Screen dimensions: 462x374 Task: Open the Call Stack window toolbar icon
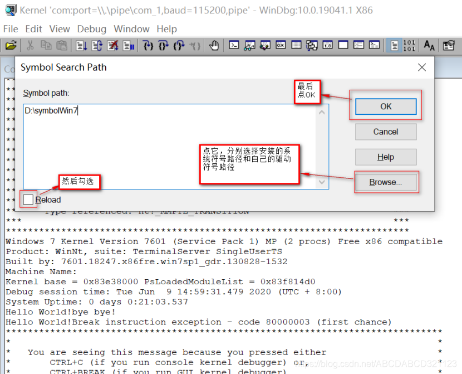312,45
